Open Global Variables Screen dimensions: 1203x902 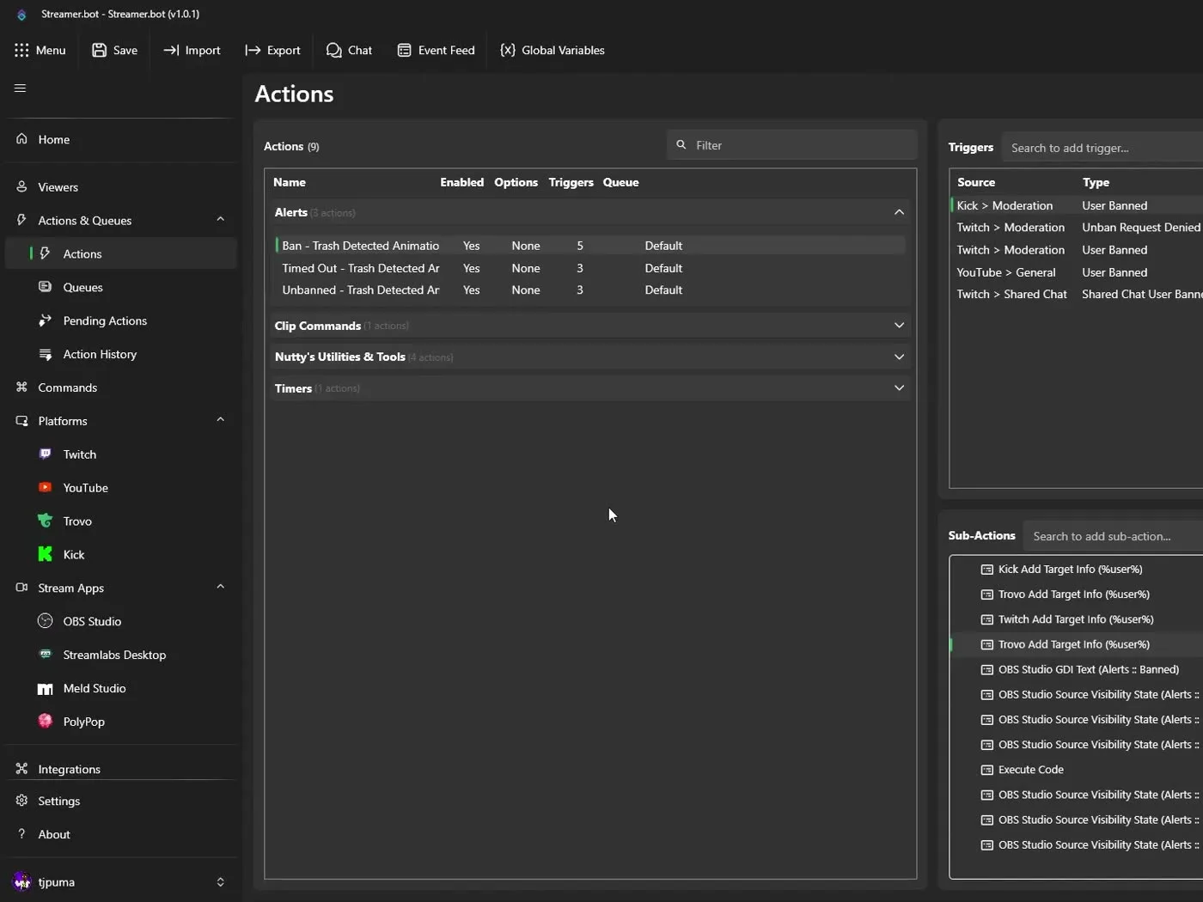click(553, 50)
